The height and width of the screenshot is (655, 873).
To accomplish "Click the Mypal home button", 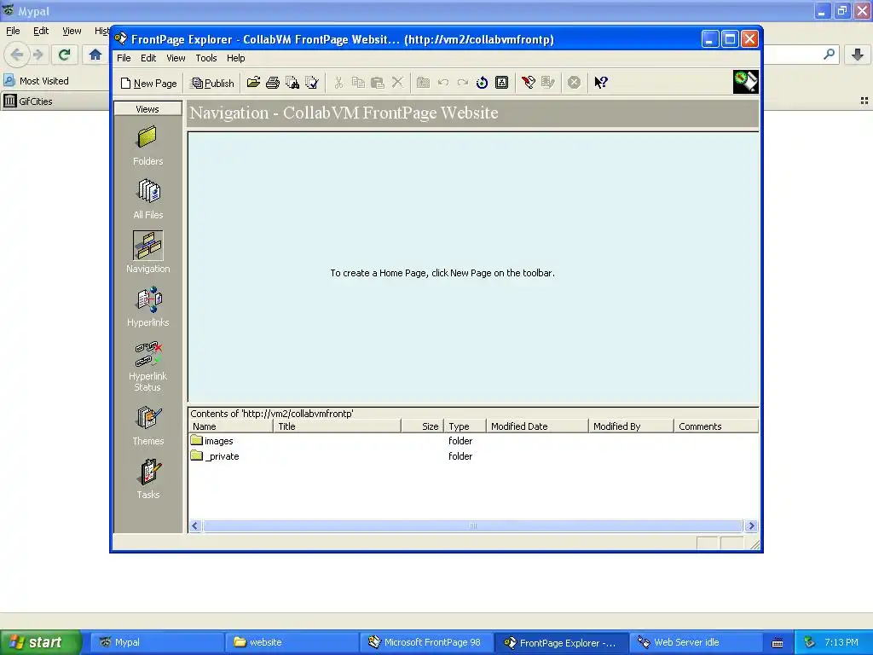I will click(95, 55).
